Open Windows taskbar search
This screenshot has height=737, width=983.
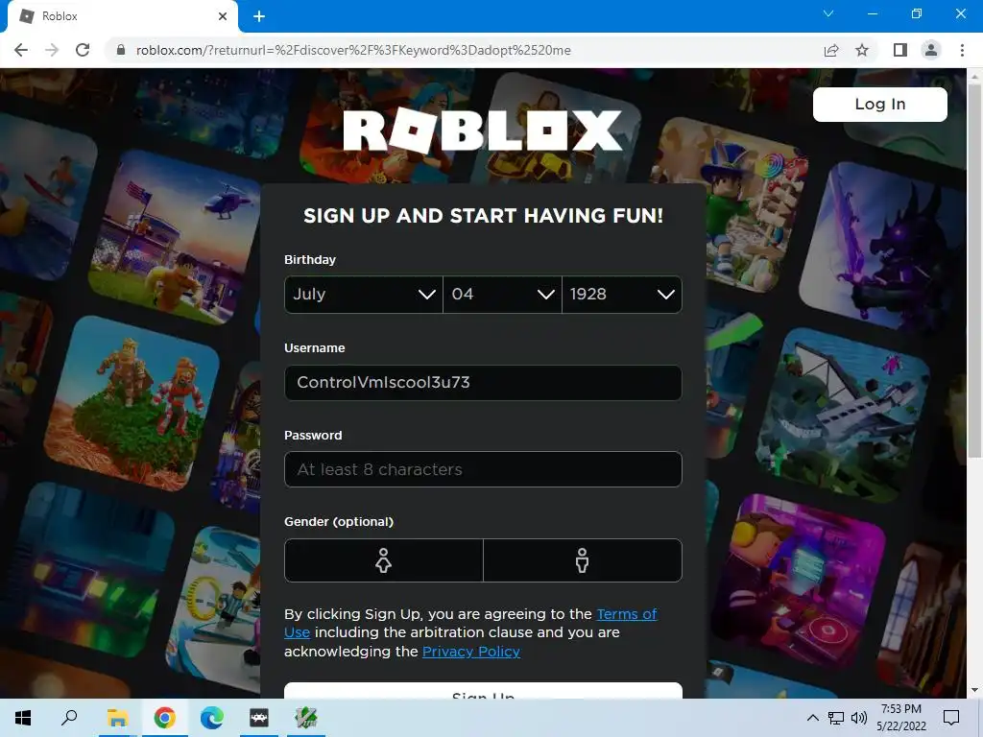[x=69, y=718]
